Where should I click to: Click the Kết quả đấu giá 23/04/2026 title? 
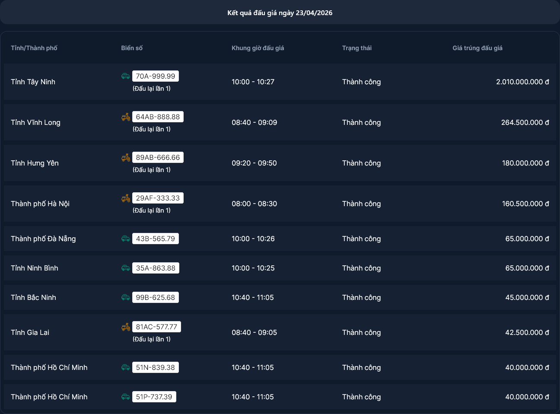click(280, 13)
